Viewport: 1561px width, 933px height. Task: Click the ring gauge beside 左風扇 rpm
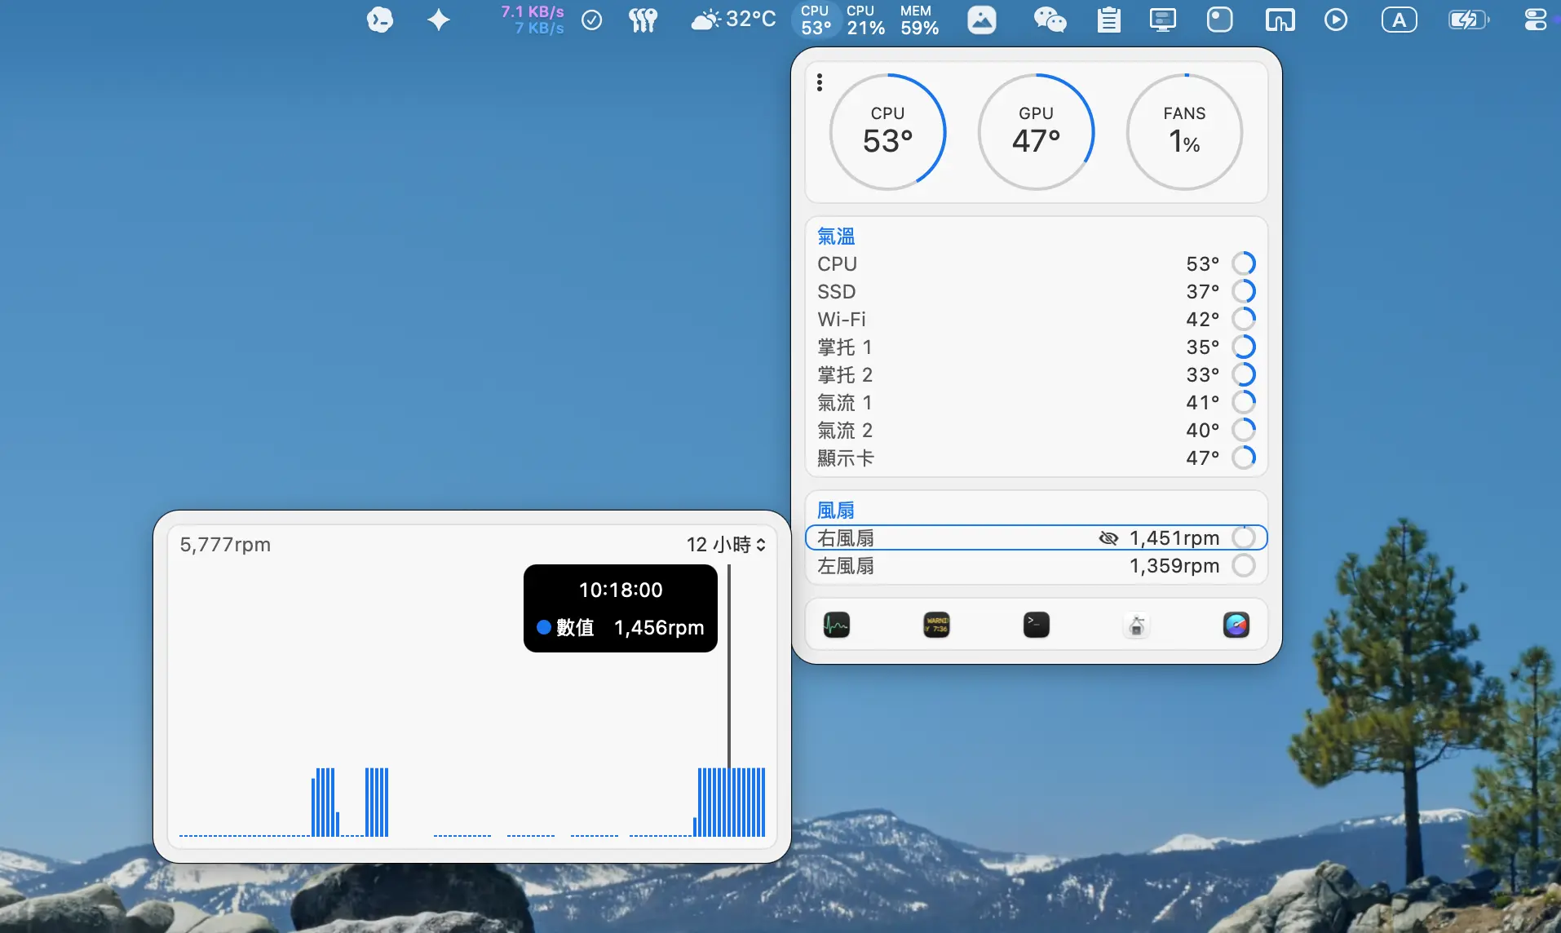click(1244, 565)
